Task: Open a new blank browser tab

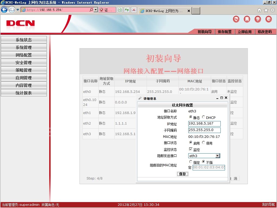Action: point(196,11)
